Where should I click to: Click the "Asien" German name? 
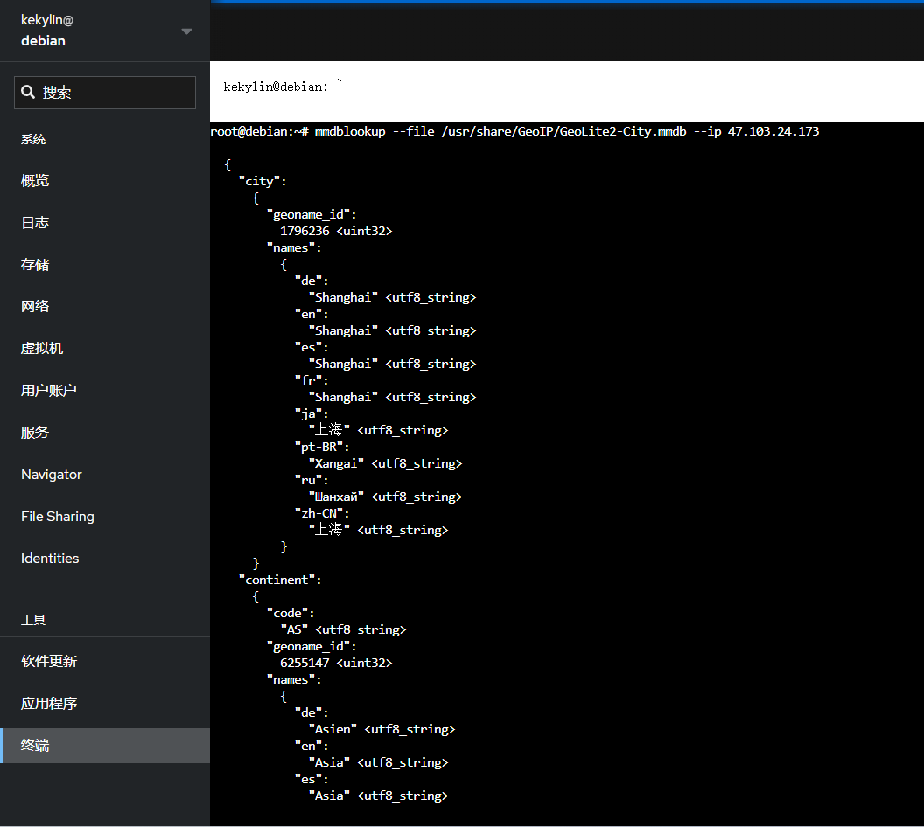[333, 729]
